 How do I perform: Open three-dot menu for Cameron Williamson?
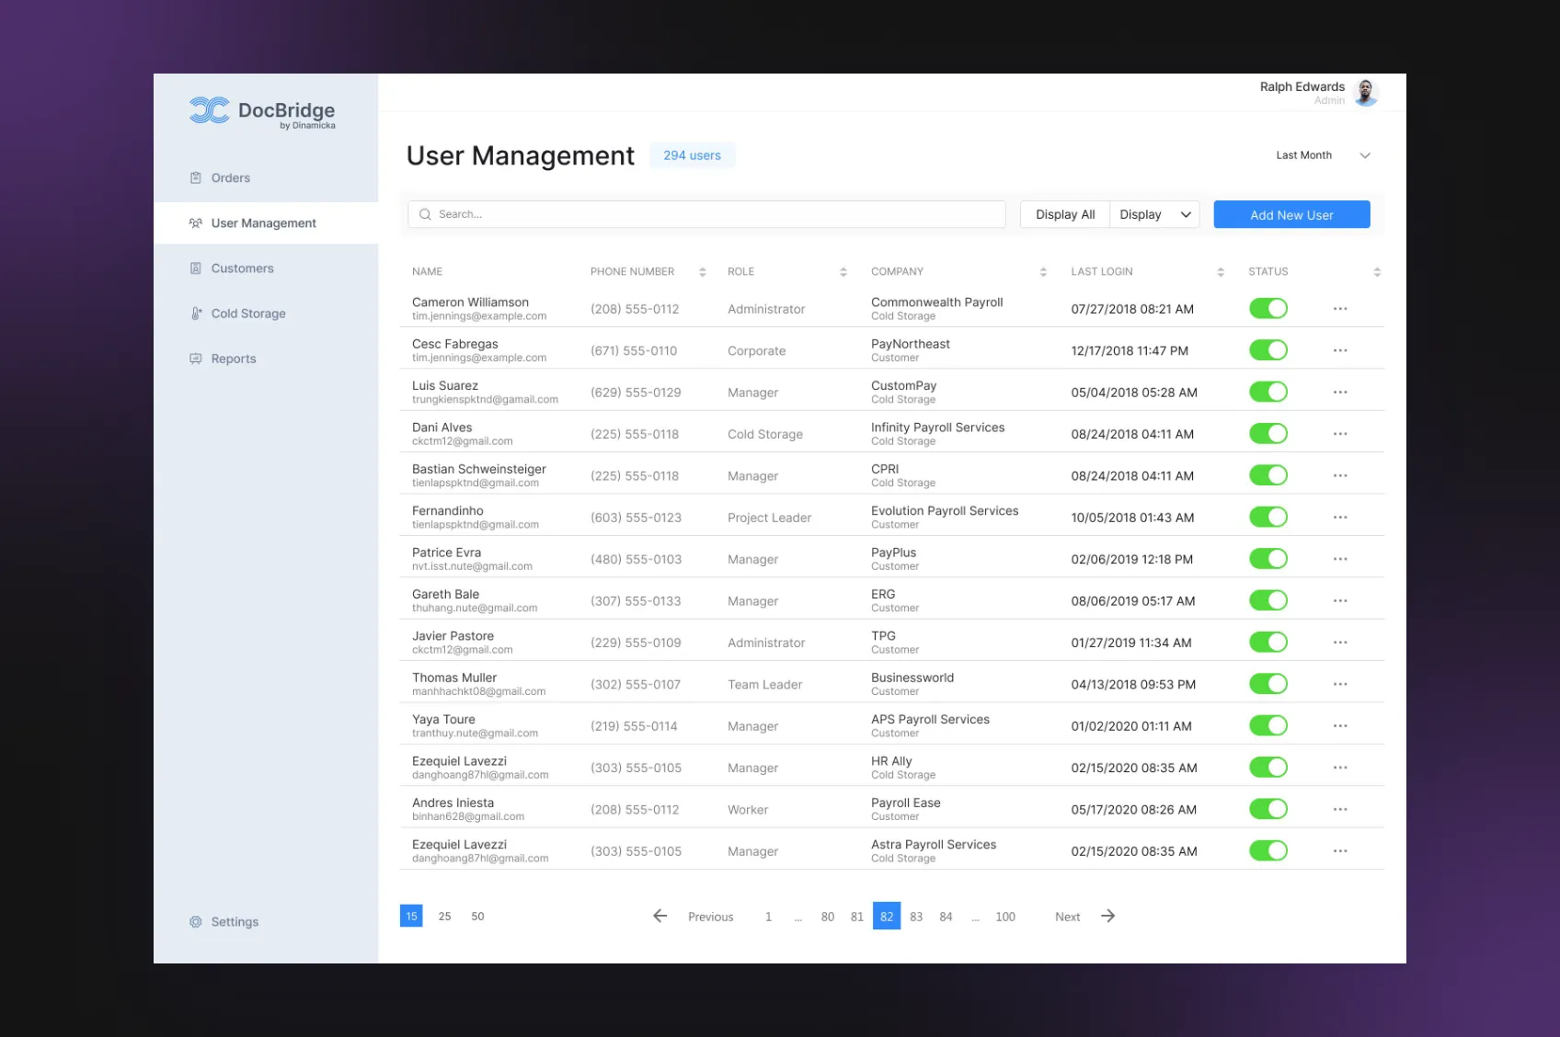pos(1339,309)
